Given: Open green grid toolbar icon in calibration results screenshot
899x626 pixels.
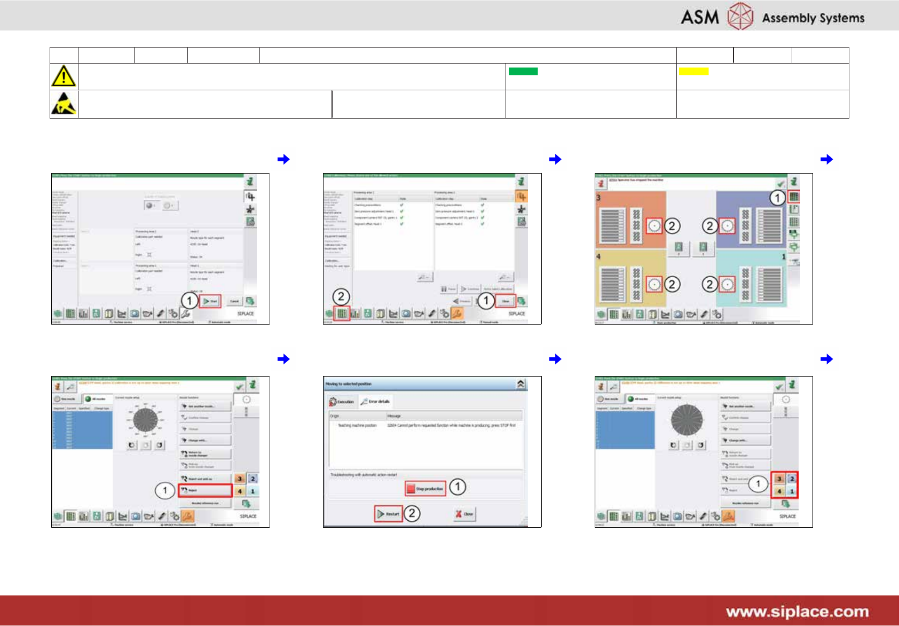Looking at the screenshot, I should [342, 314].
